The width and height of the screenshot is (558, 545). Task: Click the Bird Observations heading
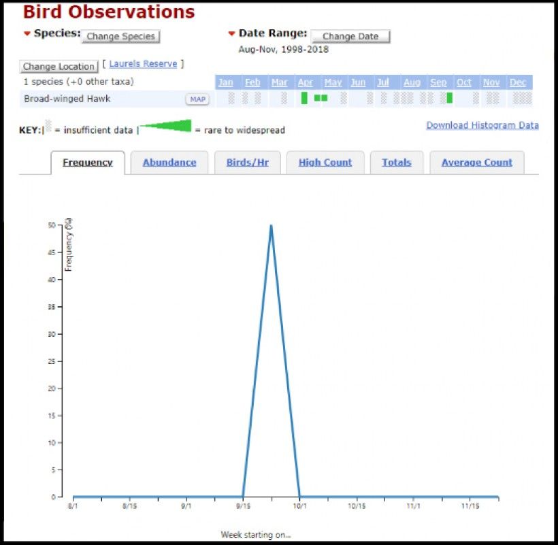pos(109,12)
